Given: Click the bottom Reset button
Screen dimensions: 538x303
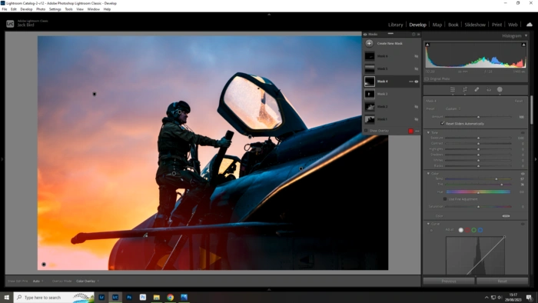Looking at the screenshot, I should (502, 281).
